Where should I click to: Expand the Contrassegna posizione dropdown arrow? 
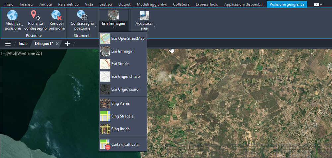point(95,26)
